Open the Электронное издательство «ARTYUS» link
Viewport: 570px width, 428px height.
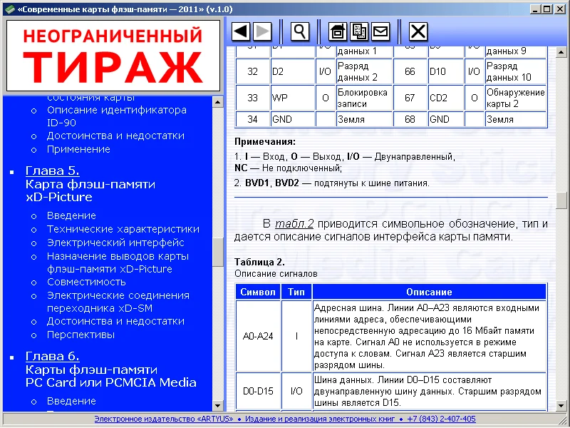(x=164, y=419)
